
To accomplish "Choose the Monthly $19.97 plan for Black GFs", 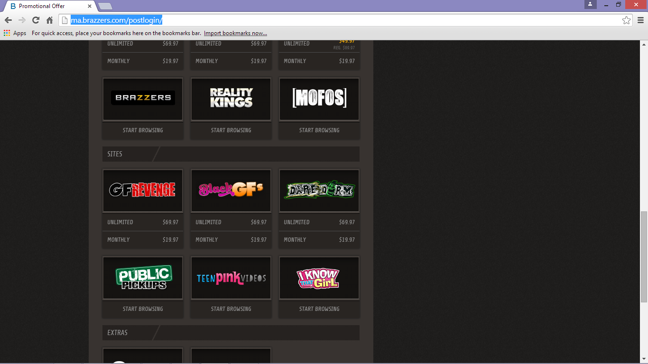I will click(231, 240).
